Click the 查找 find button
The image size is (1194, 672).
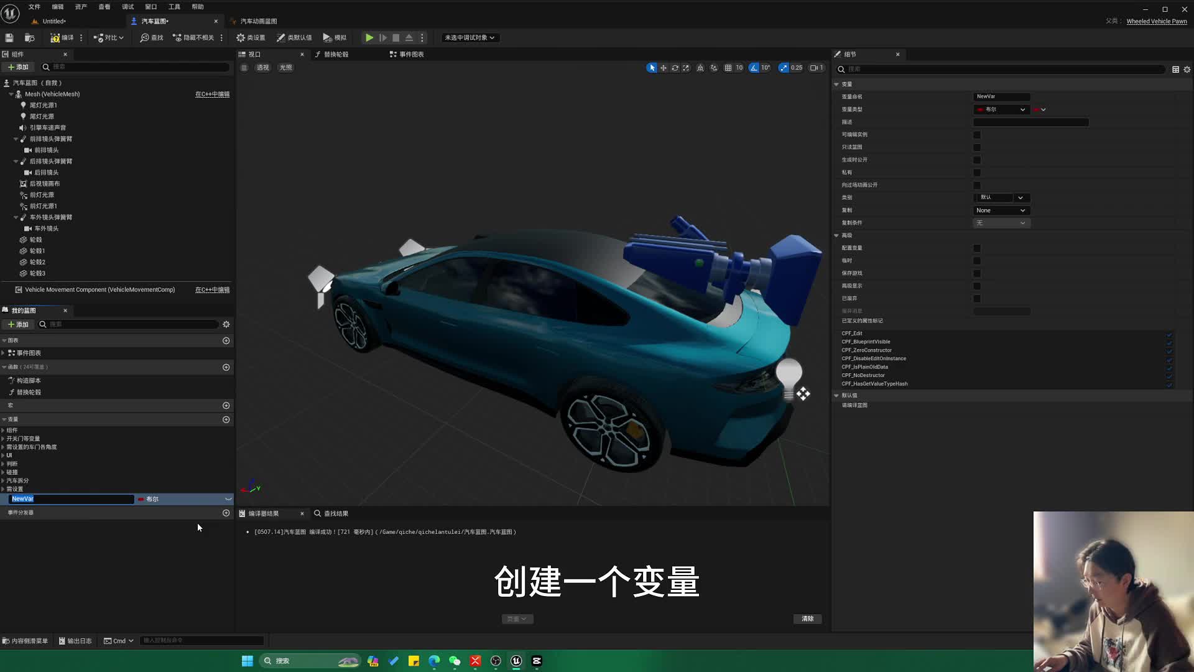(152, 38)
